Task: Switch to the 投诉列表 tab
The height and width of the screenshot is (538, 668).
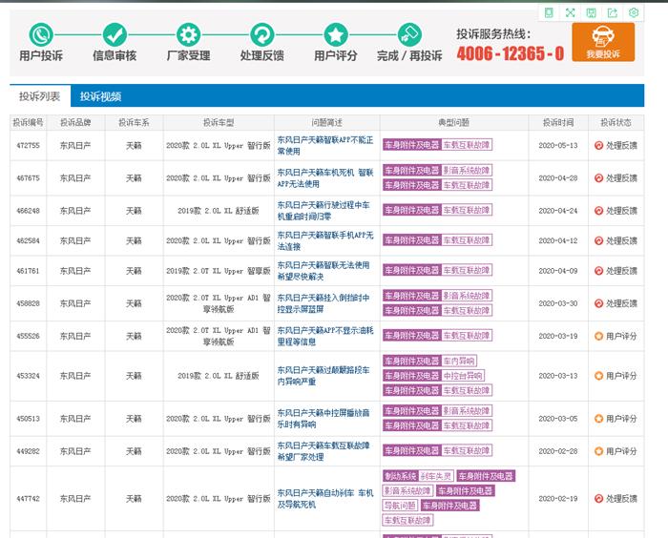Action: (x=40, y=96)
